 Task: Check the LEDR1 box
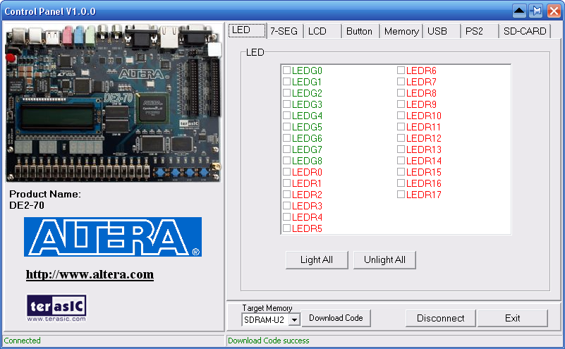pyautogui.click(x=286, y=183)
